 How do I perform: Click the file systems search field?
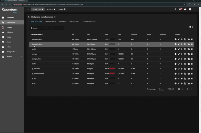(x=47, y=28)
